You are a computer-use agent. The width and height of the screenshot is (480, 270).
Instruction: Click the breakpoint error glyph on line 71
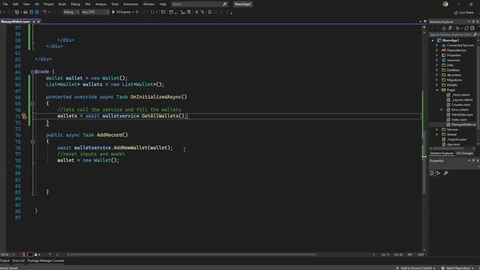pos(24,116)
